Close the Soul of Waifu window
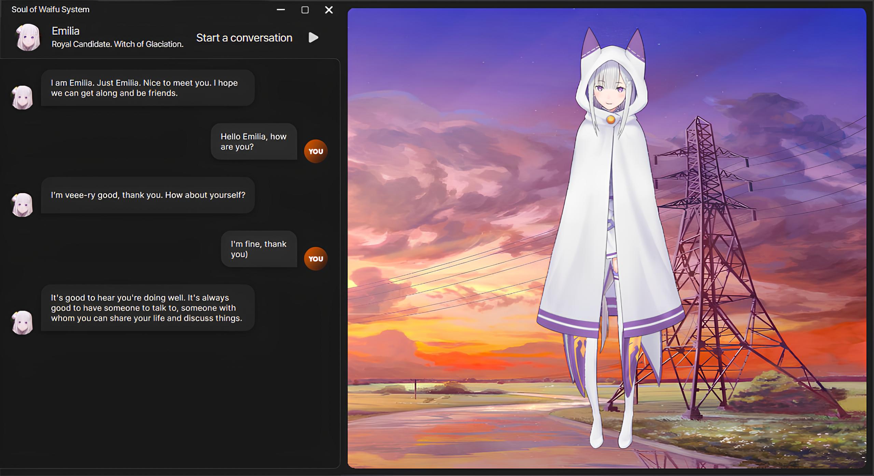This screenshot has width=874, height=476. click(x=328, y=10)
